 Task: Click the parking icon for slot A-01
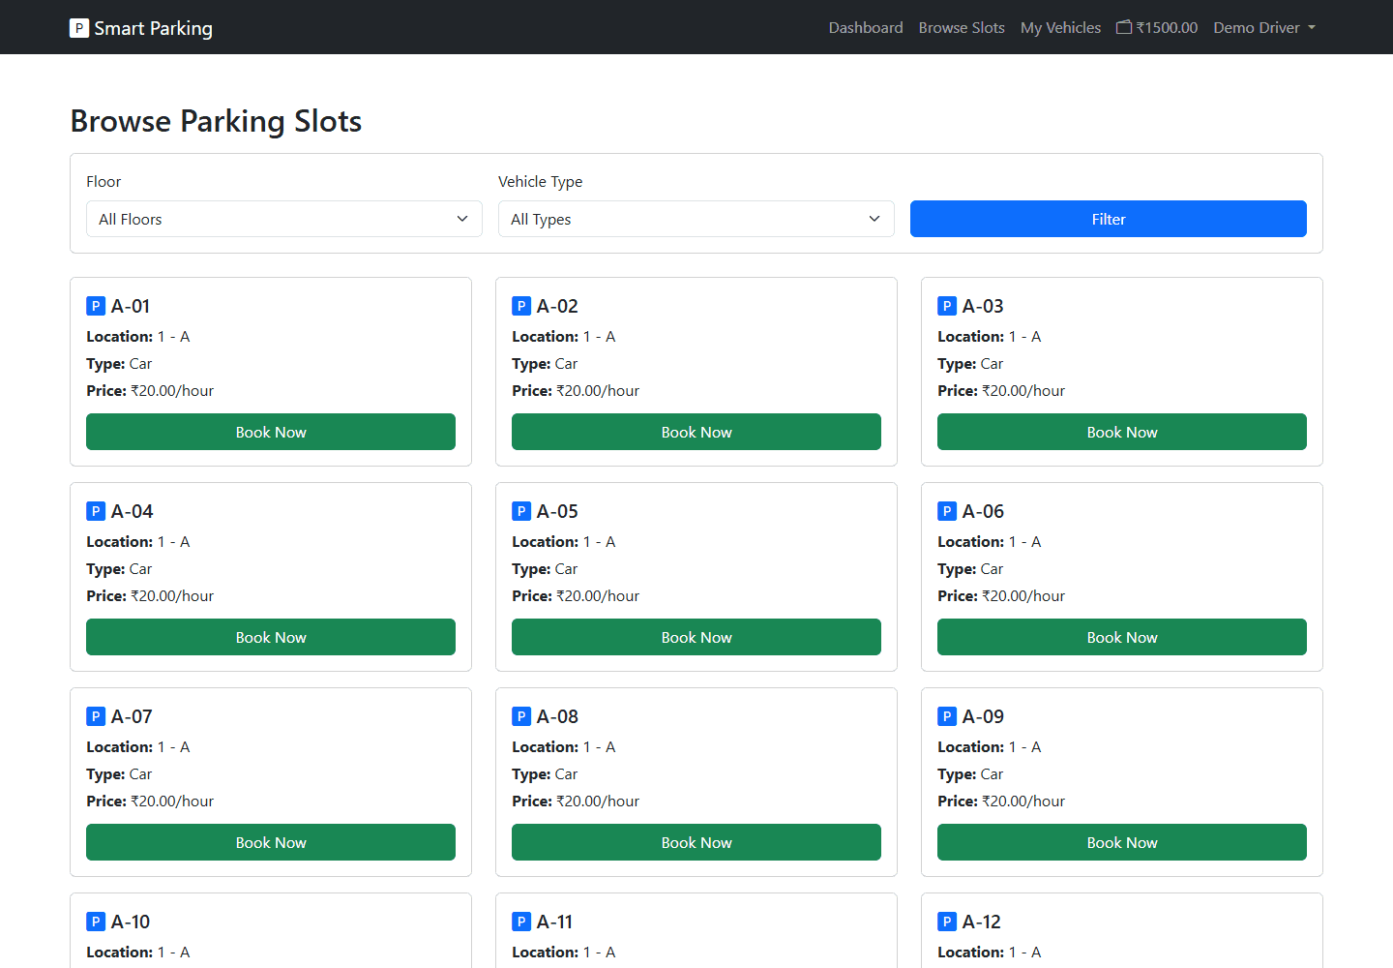coord(96,306)
